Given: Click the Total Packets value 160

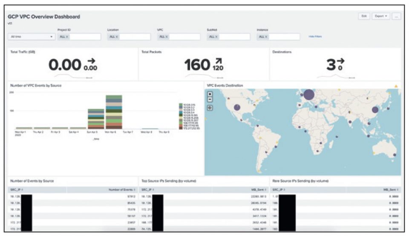Looking at the screenshot, I should pyautogui.click(x=197, y=65).
